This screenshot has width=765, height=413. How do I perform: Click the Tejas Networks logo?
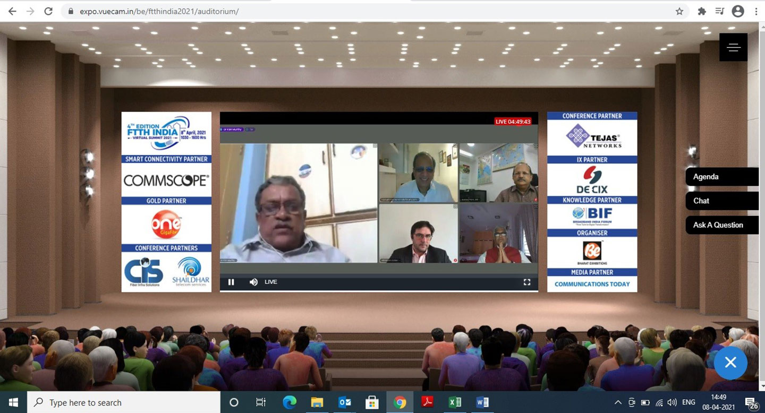click(592, 137)
